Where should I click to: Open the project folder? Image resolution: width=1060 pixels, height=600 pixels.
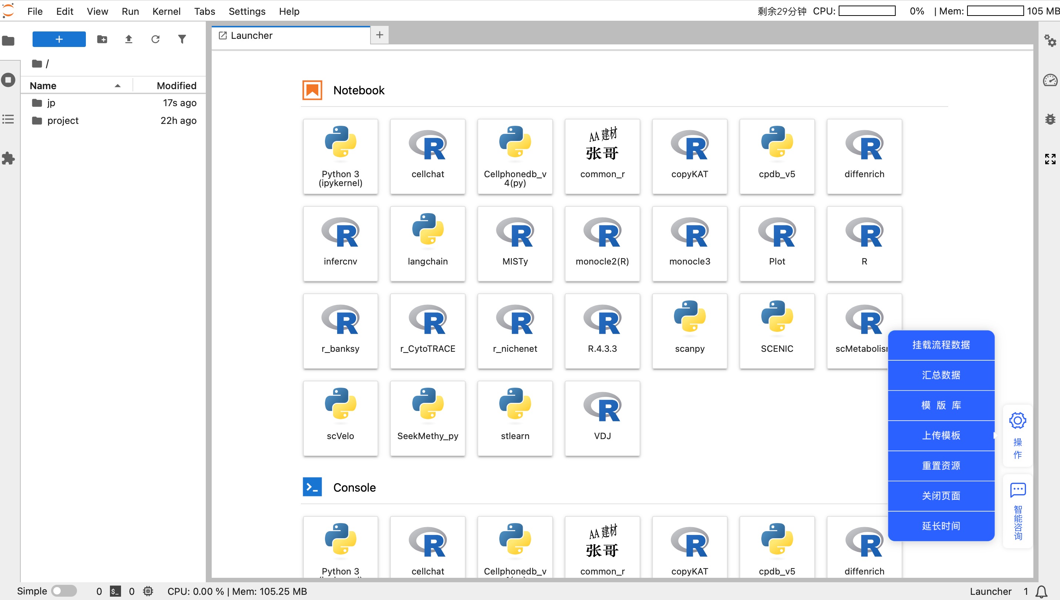coord(63,121)
